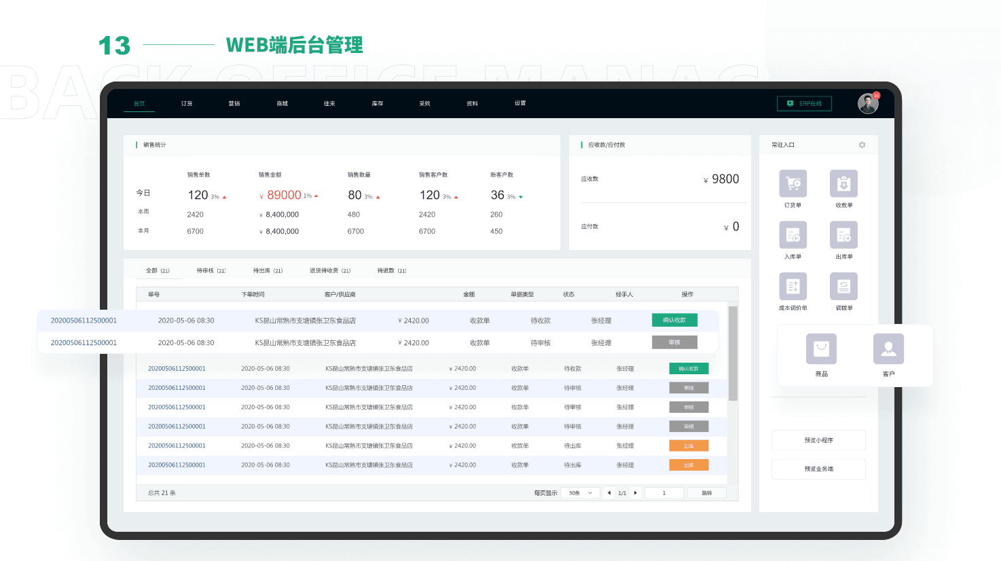
Task: Open the 库存 navigation menu
Action: tap(378, 103)
